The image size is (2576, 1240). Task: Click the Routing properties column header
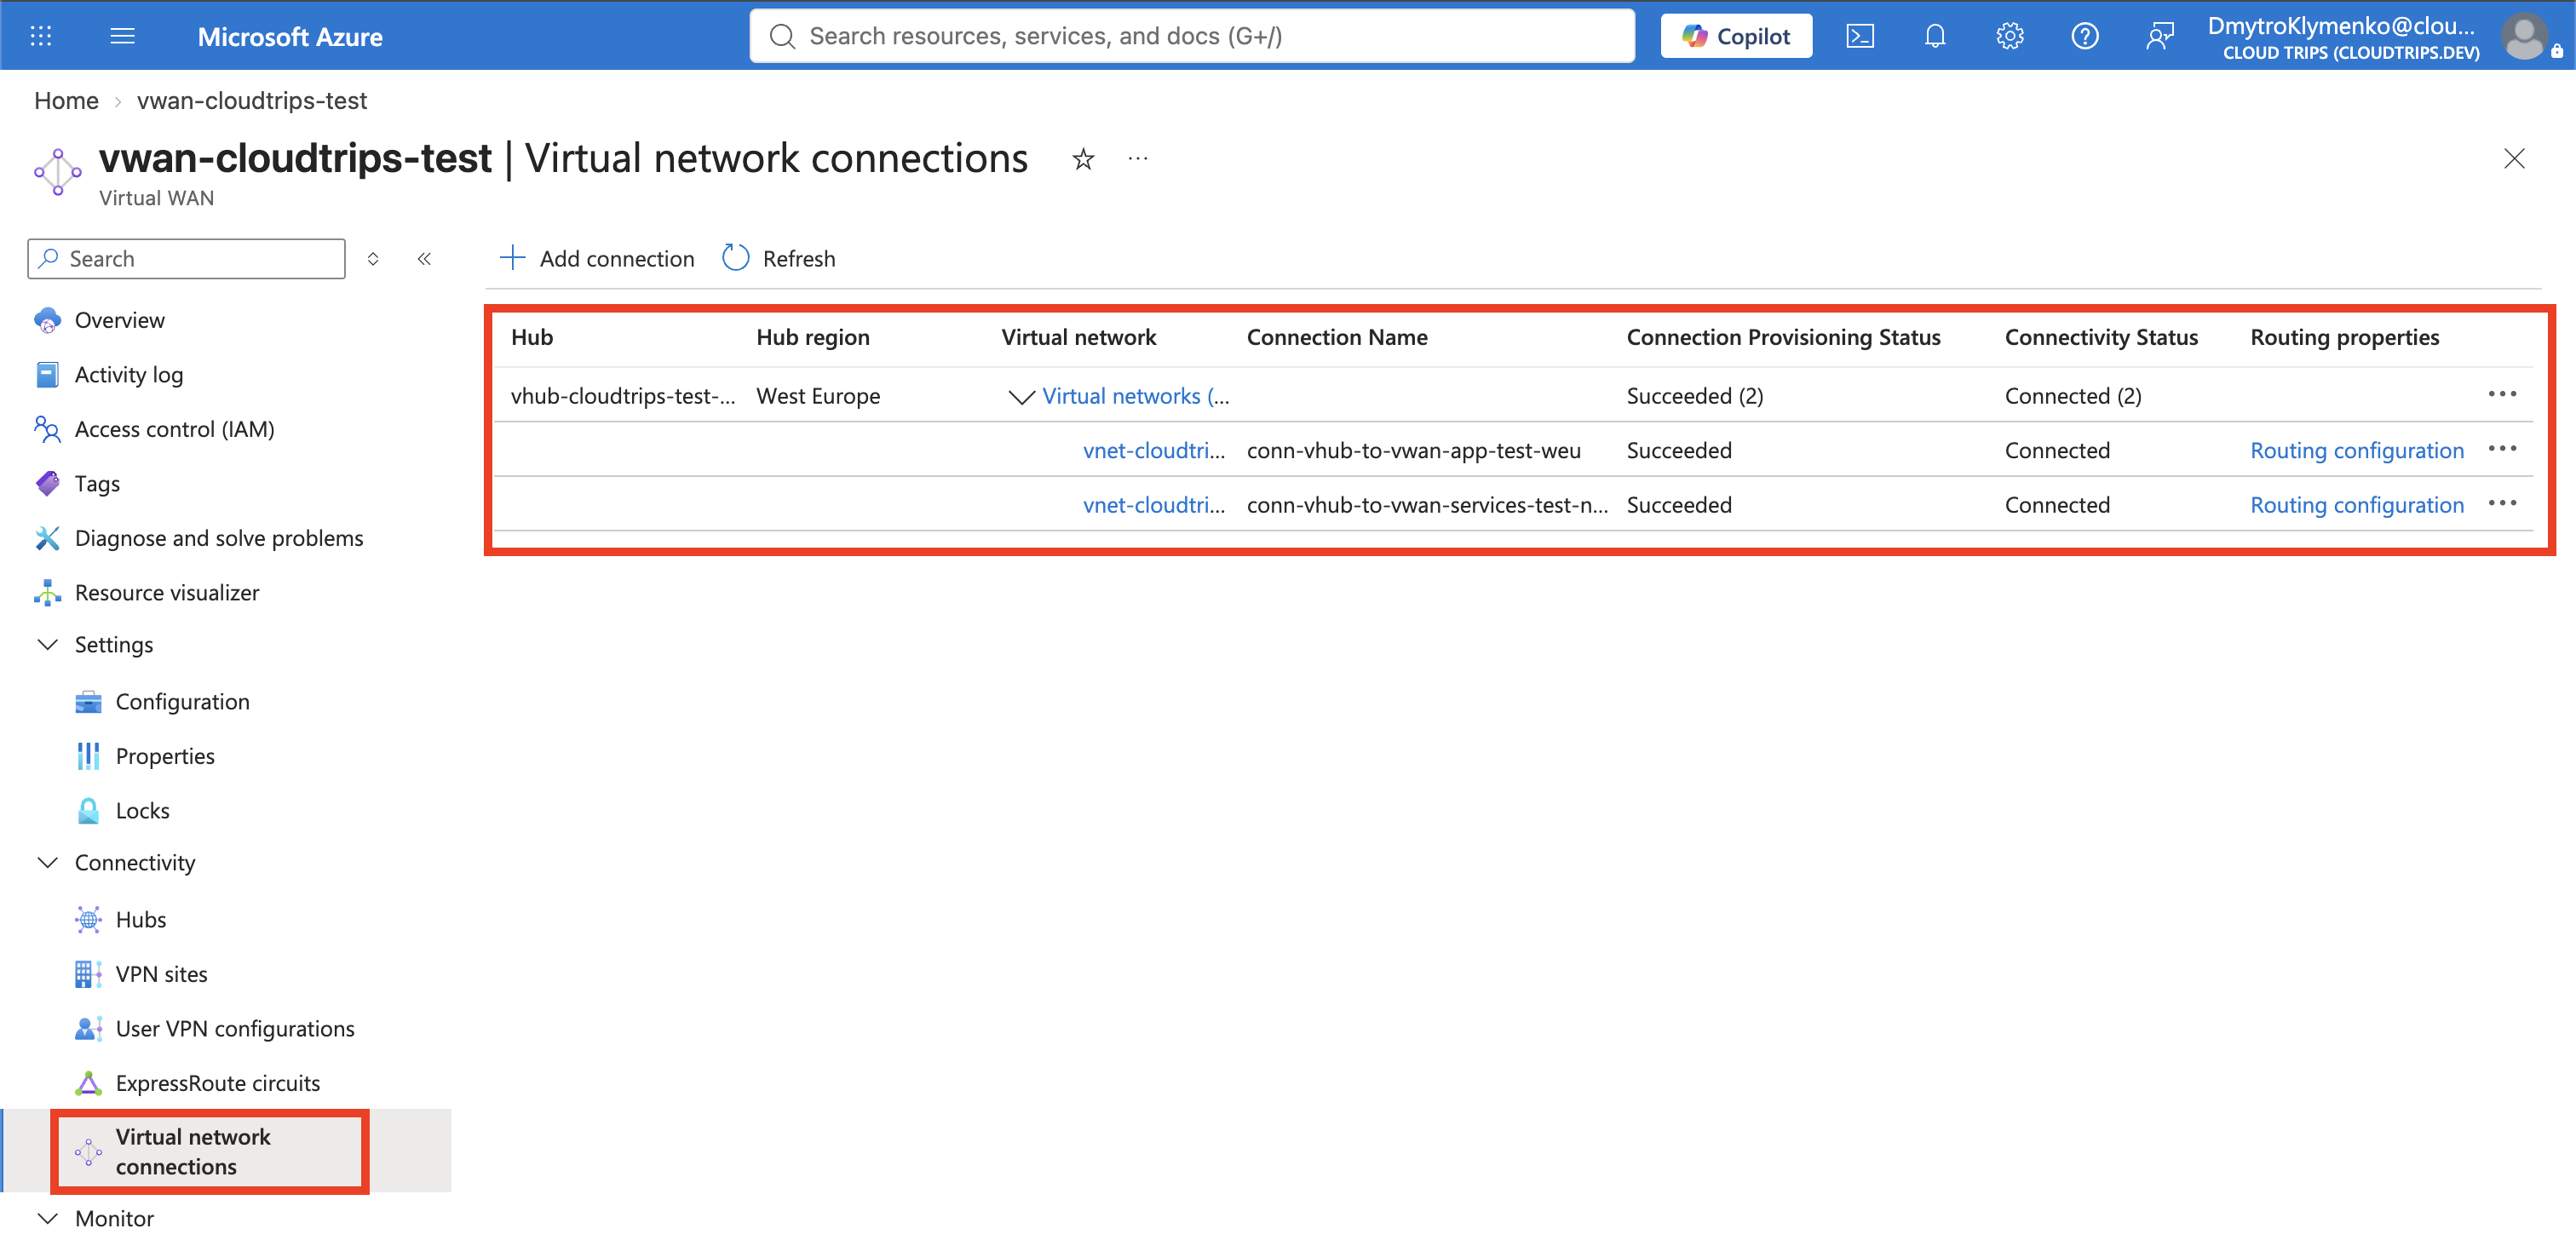pyautogui.click(x=2345, y=338)
